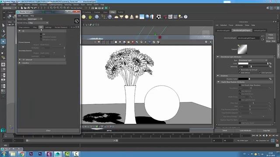Click the directionalLightShape1 name field
Viewport: 280px width, 157px height.
pyautogui.click(x=248, y=38)
